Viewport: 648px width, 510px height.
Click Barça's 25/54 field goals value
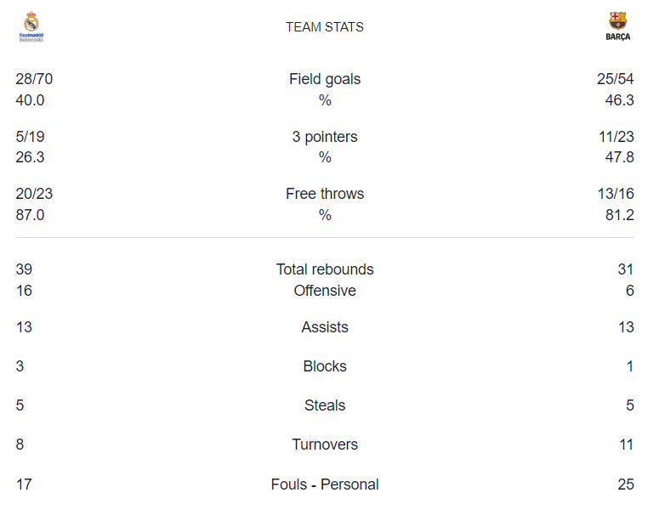click(615, 79)
